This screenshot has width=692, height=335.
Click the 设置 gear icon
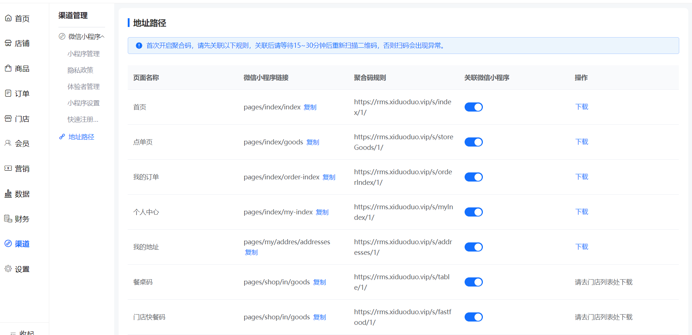pos(8,269)
